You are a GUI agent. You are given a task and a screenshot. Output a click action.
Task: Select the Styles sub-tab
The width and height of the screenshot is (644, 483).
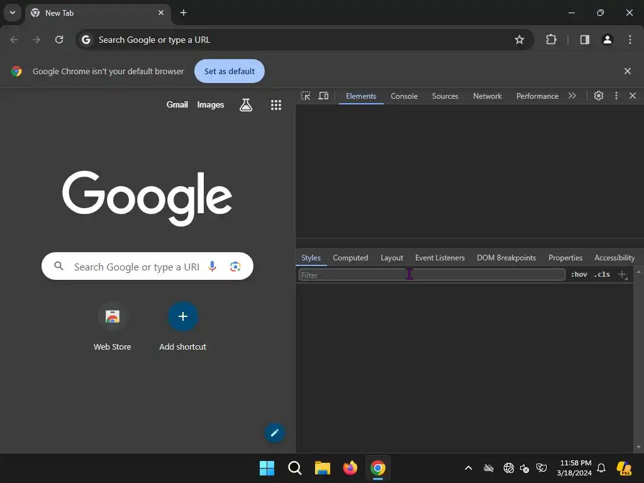[x=311, y=258]
